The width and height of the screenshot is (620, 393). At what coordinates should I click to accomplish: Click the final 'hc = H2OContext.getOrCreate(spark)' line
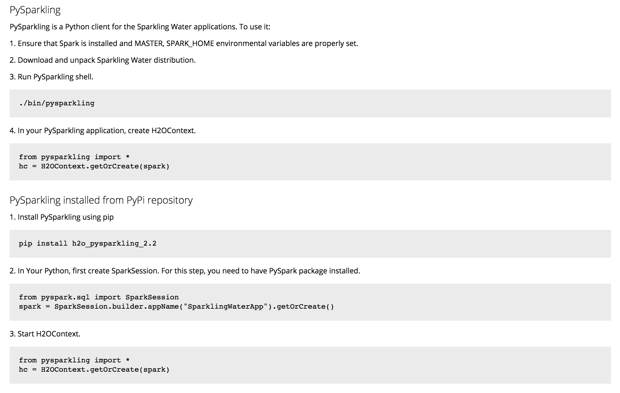(94, 370)
